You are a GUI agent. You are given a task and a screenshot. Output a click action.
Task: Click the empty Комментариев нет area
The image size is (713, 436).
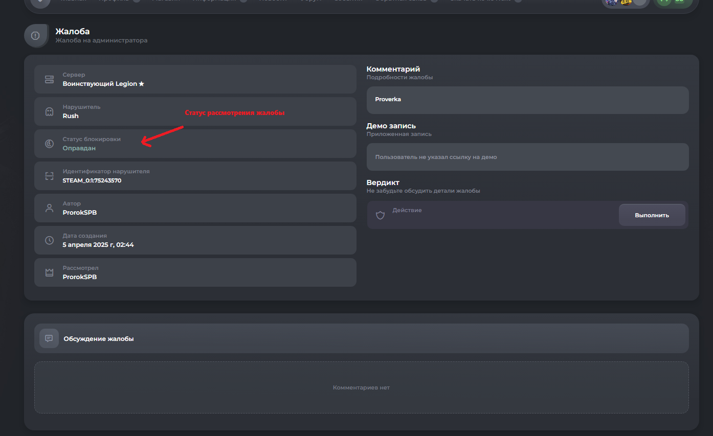[x=361, y=387]
